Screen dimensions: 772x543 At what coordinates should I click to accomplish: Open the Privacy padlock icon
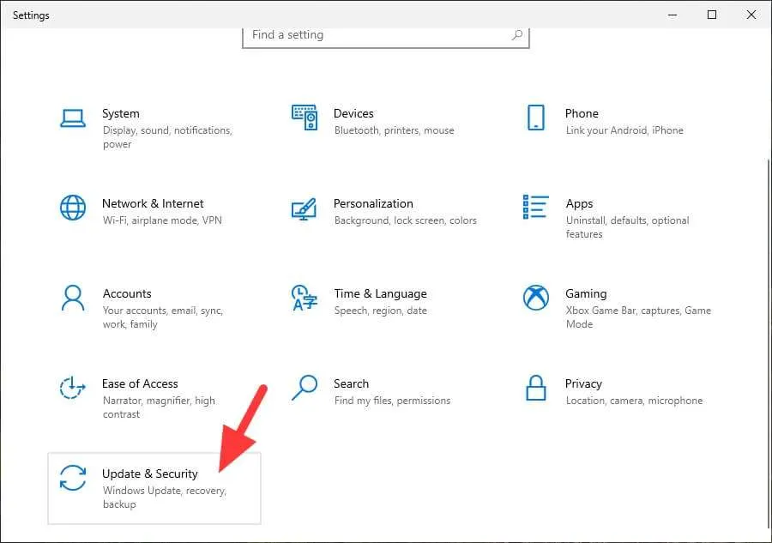(535, 388)
